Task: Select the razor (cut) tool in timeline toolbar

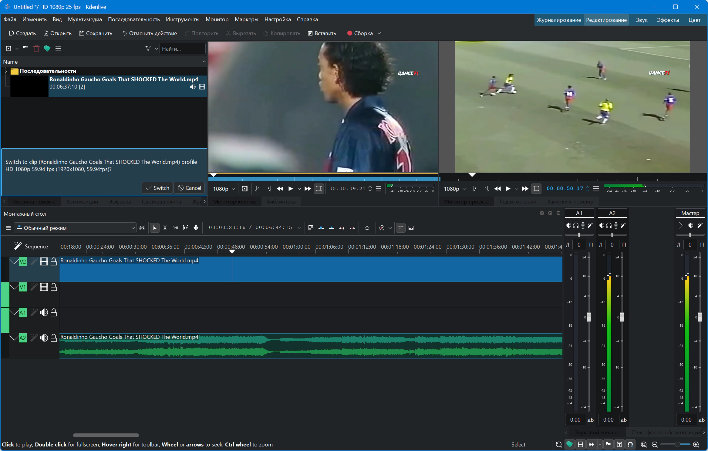Action: [165, 228]
